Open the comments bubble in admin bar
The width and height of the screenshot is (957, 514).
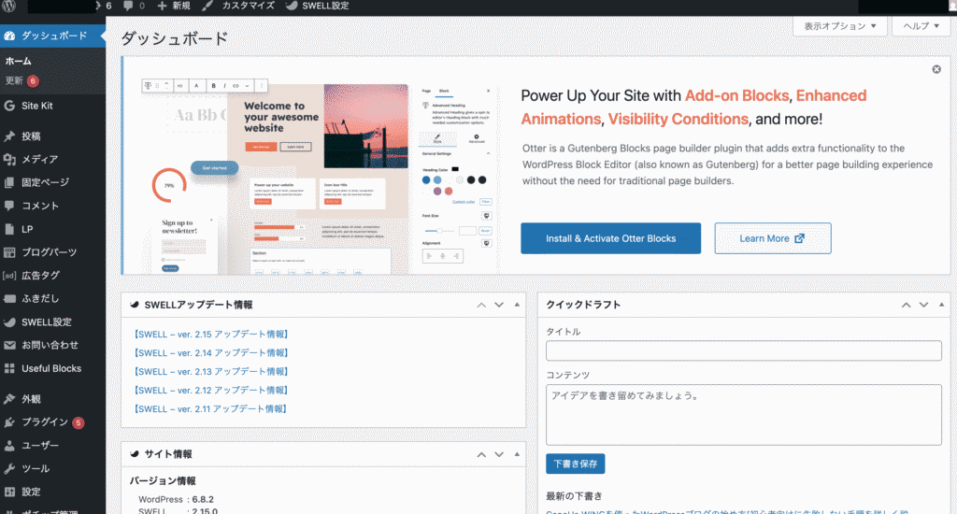pos(134,6)
